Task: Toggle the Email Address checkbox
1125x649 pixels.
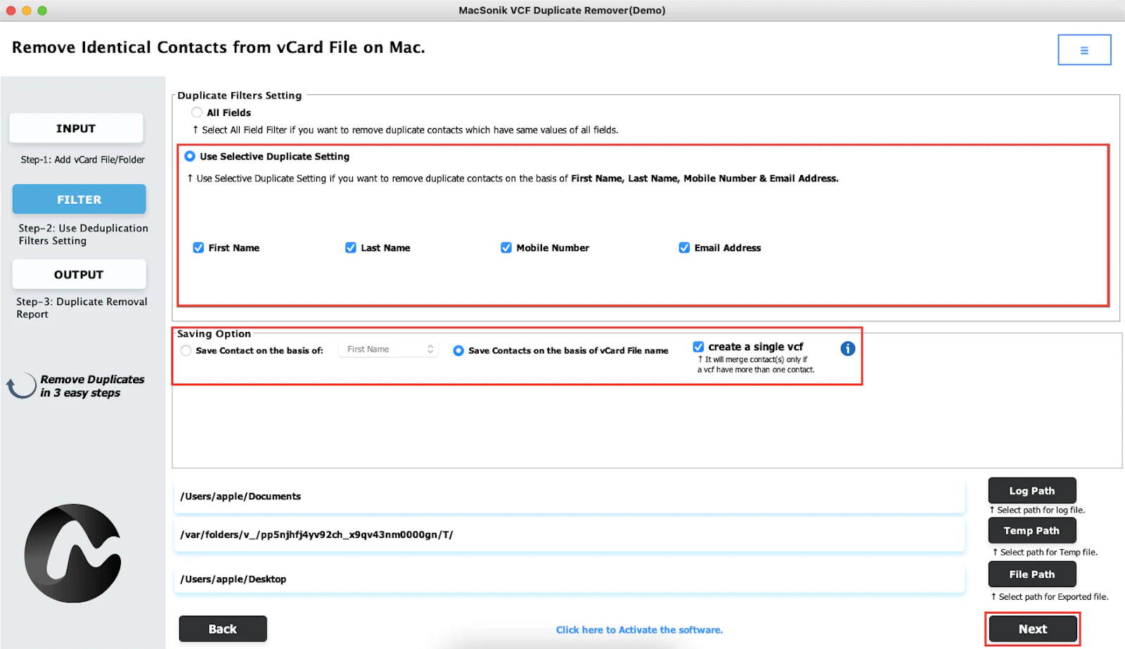Action: 684,248
